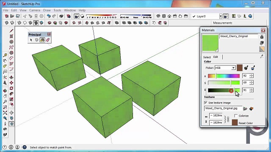Click the saturation S slider bar
Screen dimensions: 271x152
click(224, 83)
